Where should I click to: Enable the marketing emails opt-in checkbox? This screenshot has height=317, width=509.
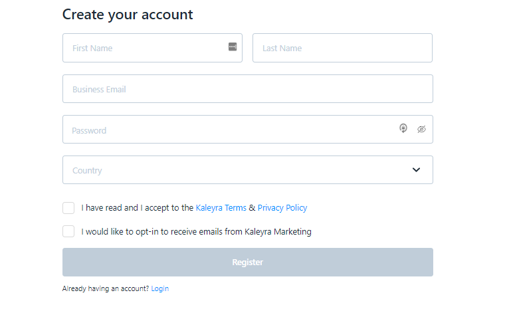pyautogui.click(x=68, y=231)
